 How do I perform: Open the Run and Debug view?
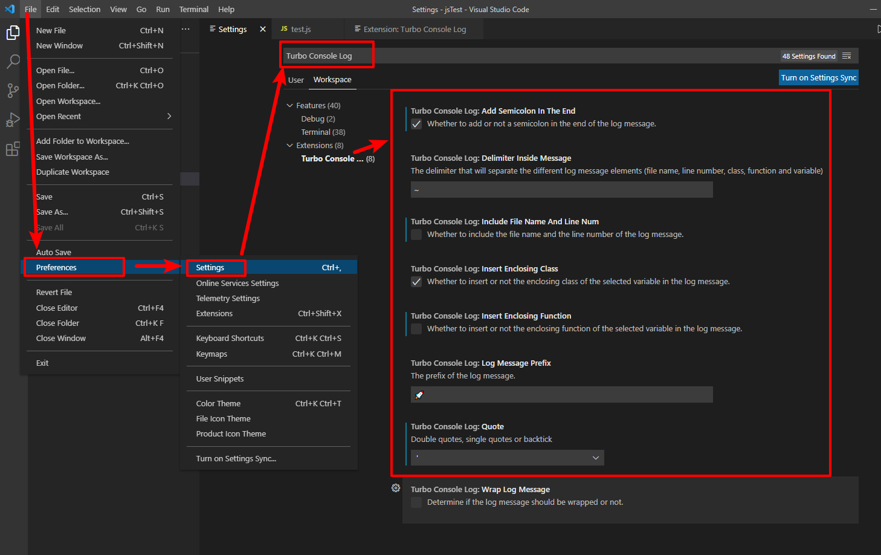13,120
